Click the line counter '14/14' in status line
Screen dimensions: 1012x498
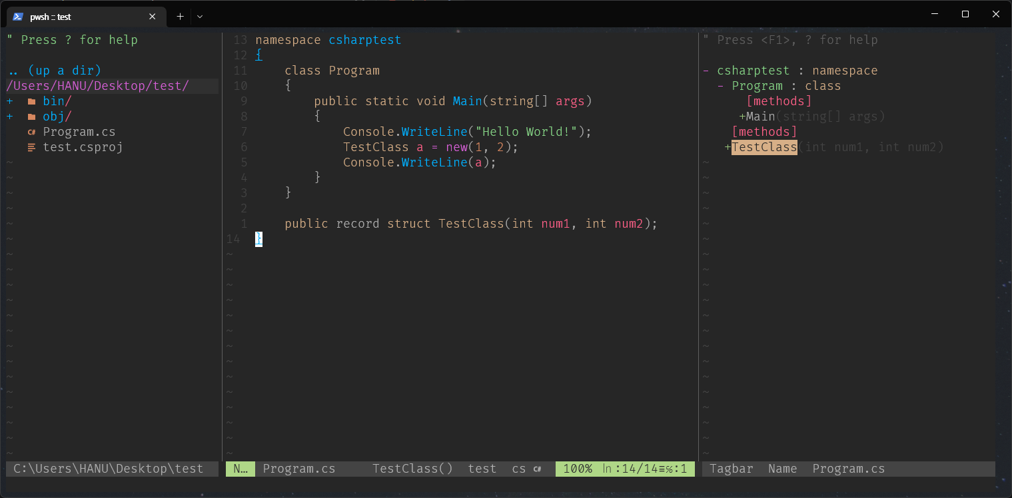639,469
